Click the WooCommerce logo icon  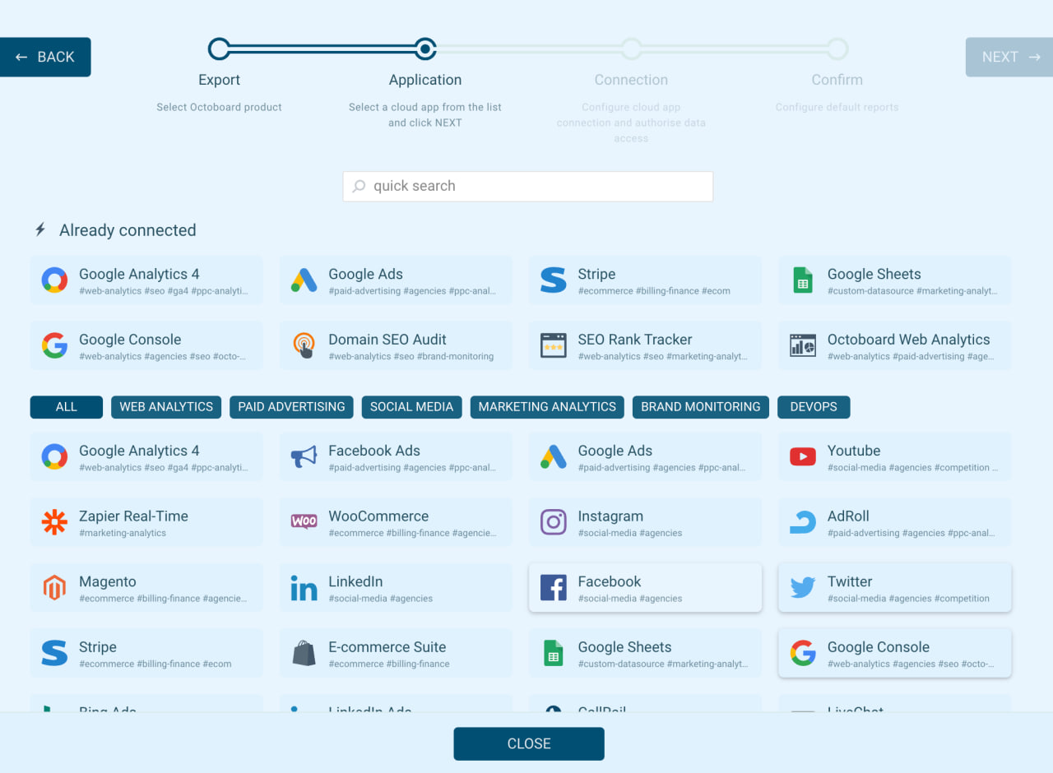(304, 521)
